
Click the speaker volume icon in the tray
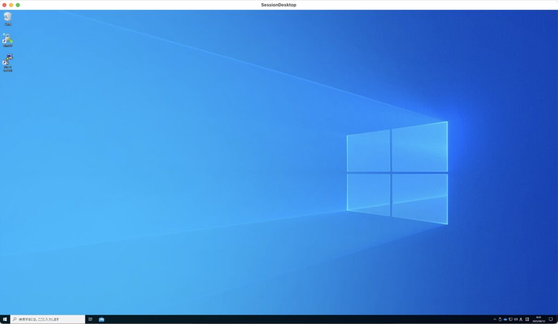[515, 319]
